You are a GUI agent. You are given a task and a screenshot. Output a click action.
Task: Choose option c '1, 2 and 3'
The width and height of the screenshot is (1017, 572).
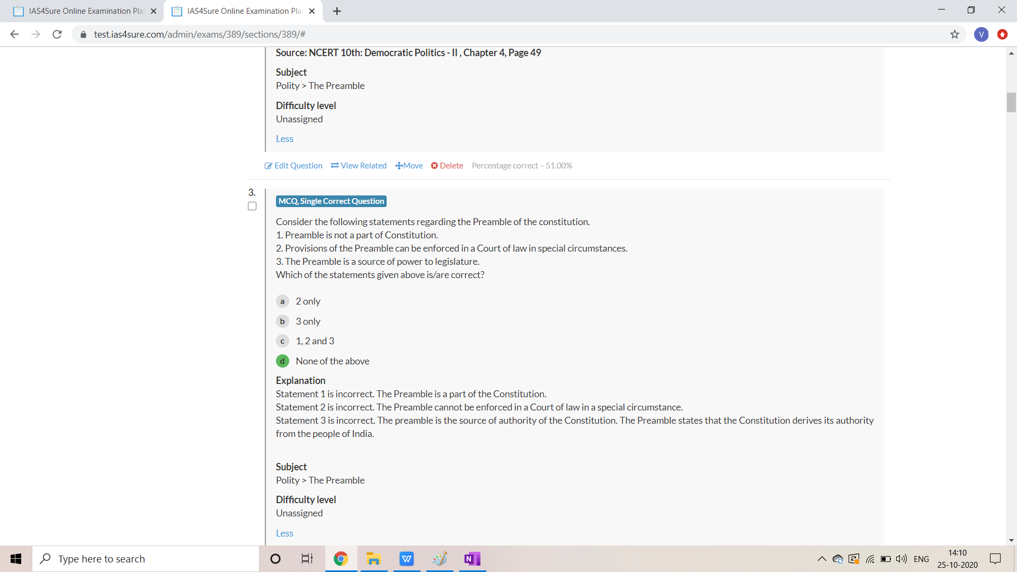282,341
